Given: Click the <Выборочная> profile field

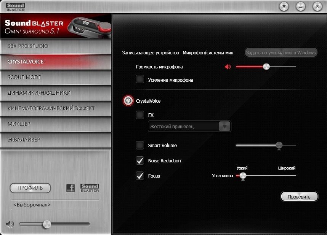Looking at the screenshot, I should 55,205.
